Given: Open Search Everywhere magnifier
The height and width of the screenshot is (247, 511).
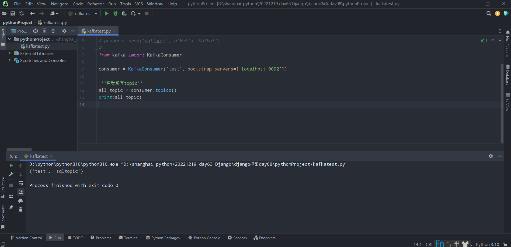Looking at the screenshot, I should tap(489, 13).
